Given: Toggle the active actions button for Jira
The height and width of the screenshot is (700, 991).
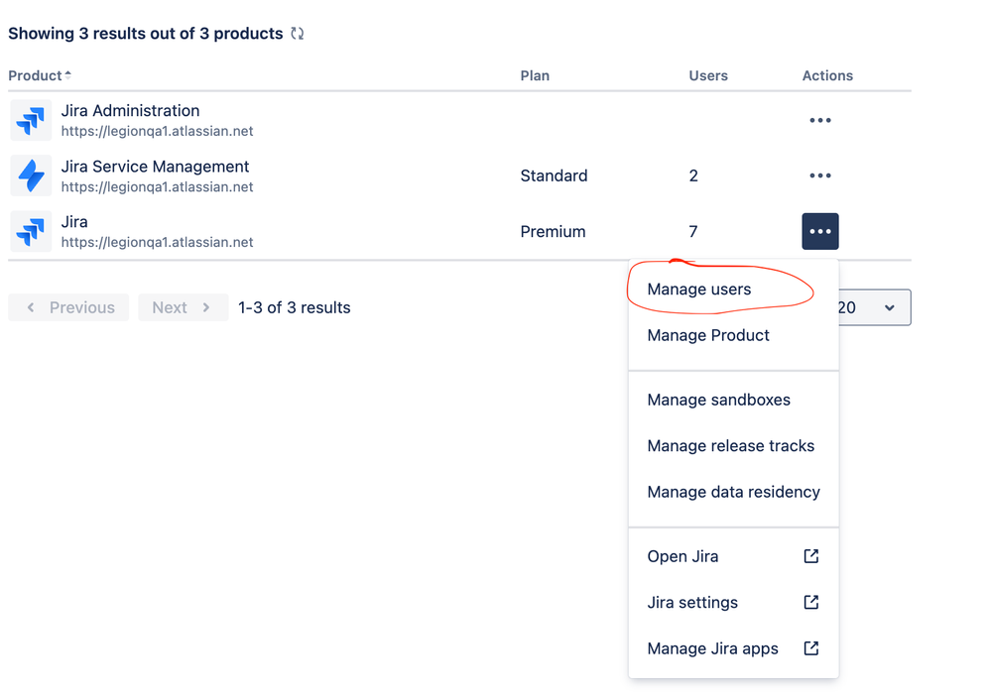Looking at the screenshot, I should (x=819, y=231).
